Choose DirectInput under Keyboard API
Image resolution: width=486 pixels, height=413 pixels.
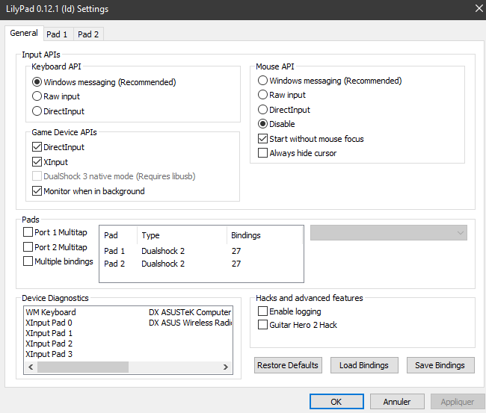tap(37, 111)
